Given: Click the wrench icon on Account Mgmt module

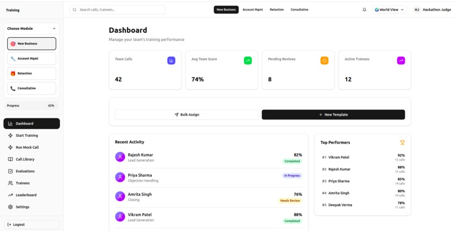Looking at the screenshot, I should [x=13, y=59].
